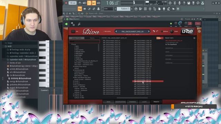Click Diva redo arrow

[x=157, y=31]
